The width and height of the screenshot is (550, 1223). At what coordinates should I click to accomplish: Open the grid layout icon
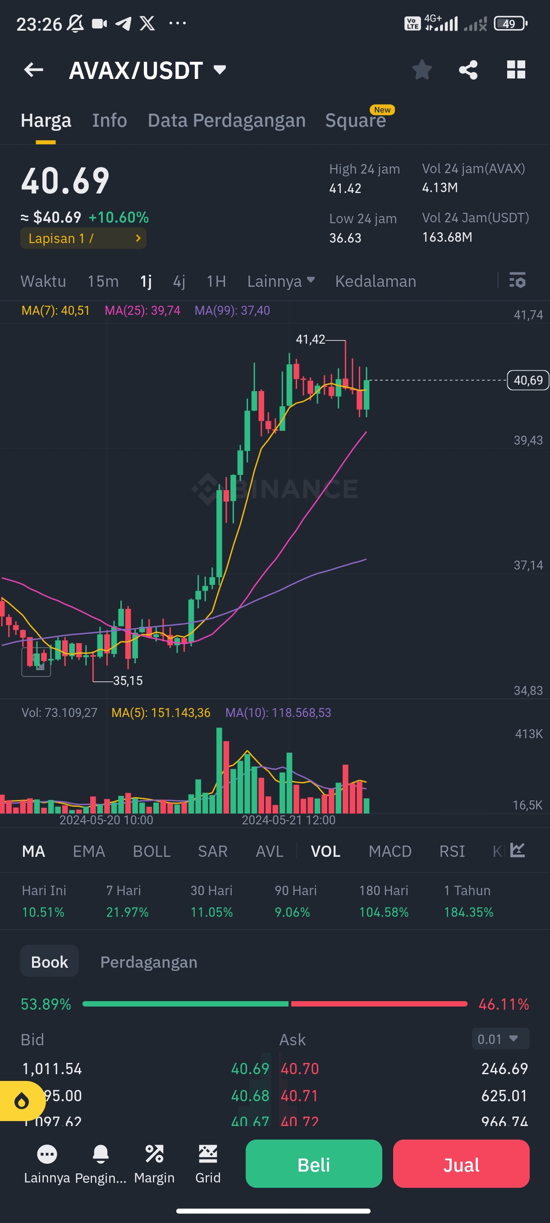(x=516, y=70)
